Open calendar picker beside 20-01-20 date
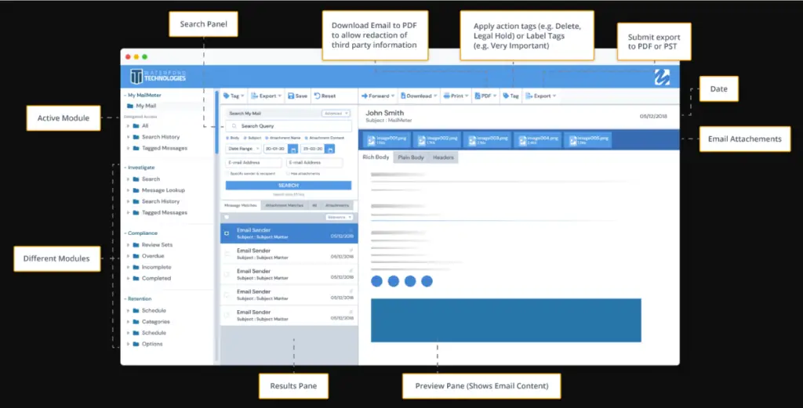Viewport: 803px width, 408px height. coord(293,149)
